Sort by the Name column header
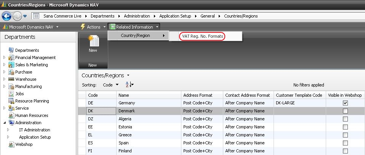Viewport: 365px width, 155px height. coord(149,95)
